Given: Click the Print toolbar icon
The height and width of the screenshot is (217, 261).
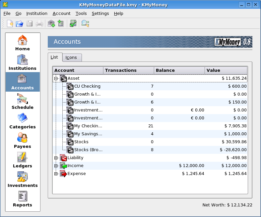Looking at the screenshot, I should click(x=39, y=23).
